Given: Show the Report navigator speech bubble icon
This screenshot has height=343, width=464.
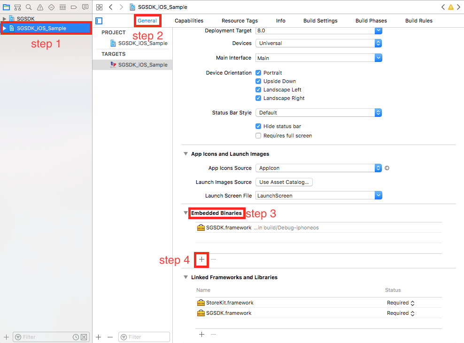Looking at the screenshot, I should tap(85, 7).
